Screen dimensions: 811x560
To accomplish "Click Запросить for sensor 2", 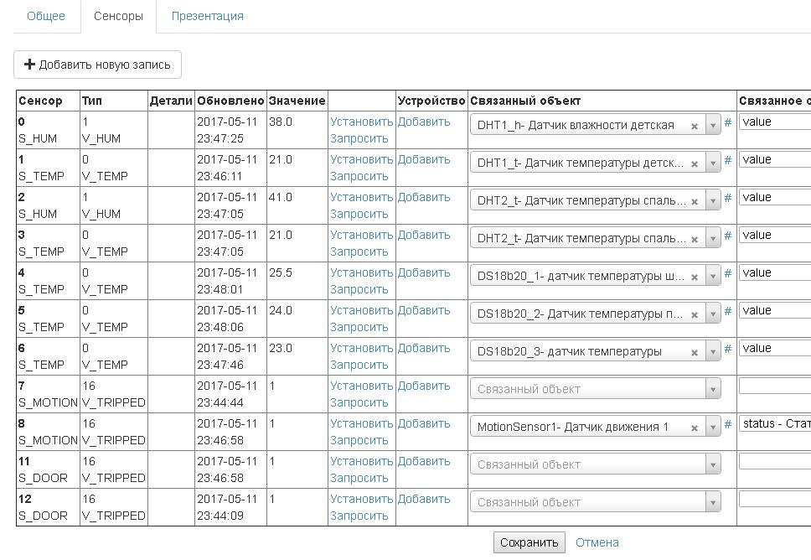I will tap(359, 215).
